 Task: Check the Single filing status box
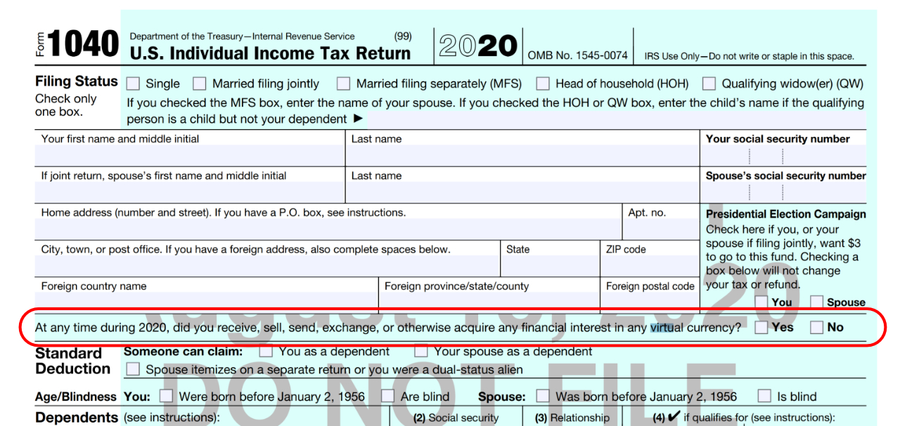tap(133, 83)
